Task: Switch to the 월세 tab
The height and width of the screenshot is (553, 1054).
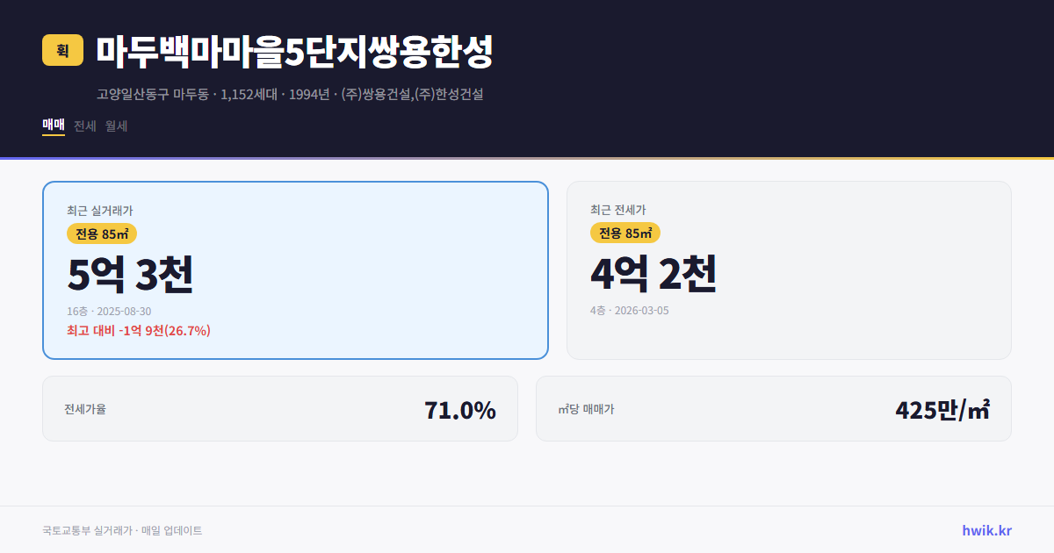Action: click(115, 126)
